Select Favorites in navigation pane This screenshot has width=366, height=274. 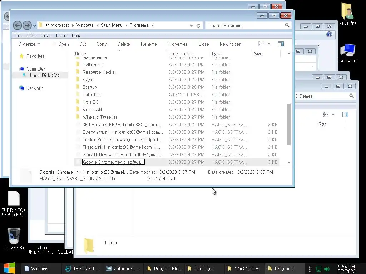coord(35,56)
